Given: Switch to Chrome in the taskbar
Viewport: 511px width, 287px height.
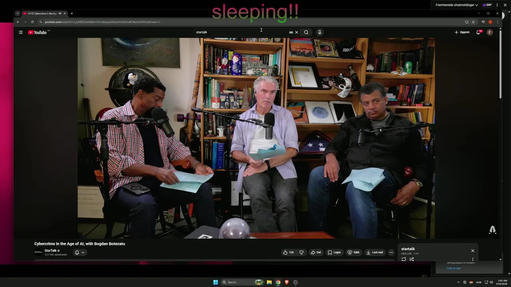Looking at the screenshot, I should click(278, 282).
